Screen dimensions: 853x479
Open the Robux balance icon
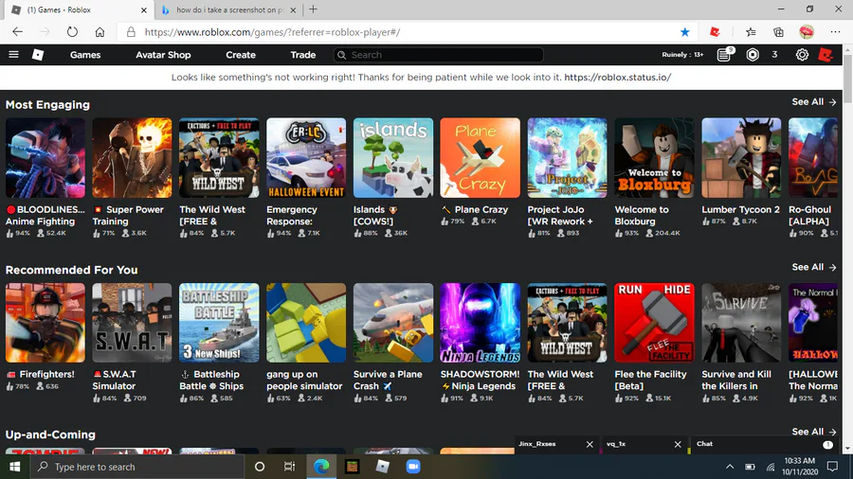(x=753, y=54)
